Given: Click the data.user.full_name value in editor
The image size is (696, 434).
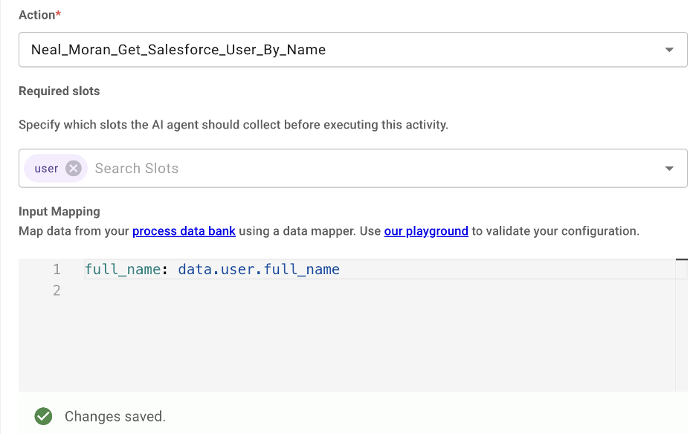Looking at the screenshot, I should coord(259,269).
